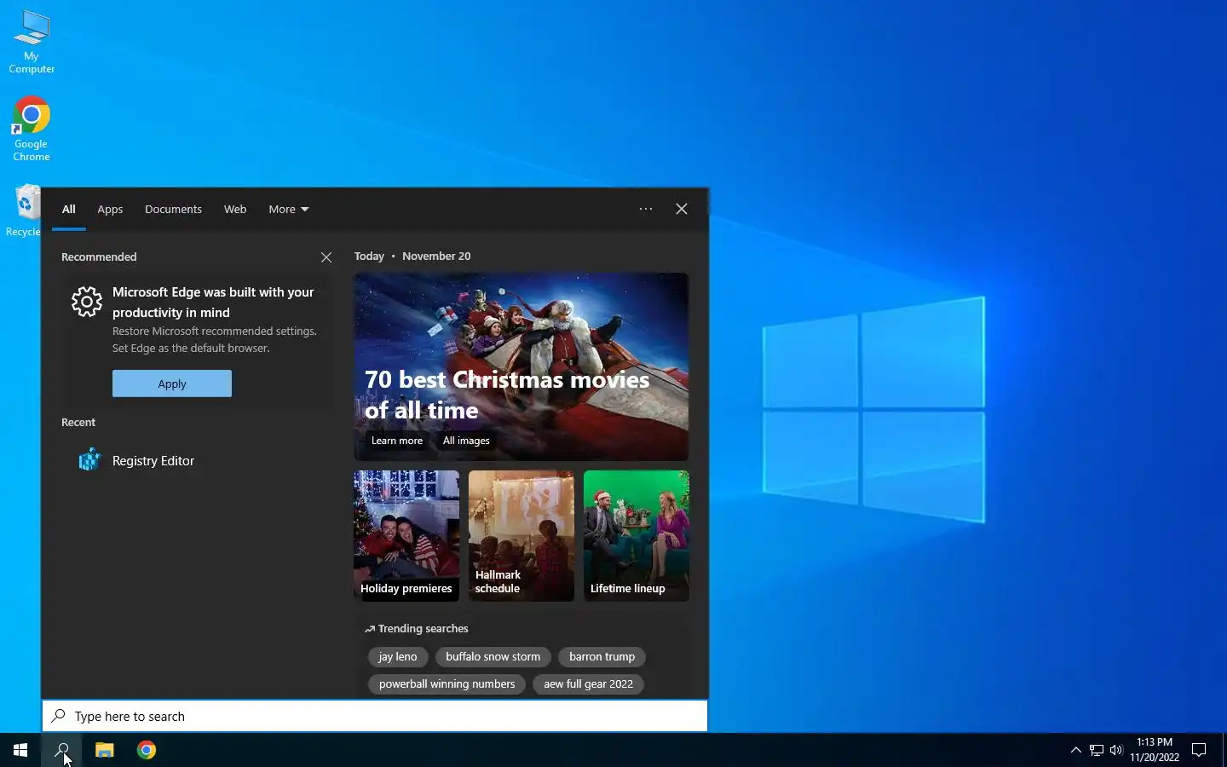Open My Computer desktop icon

[32, 43]
